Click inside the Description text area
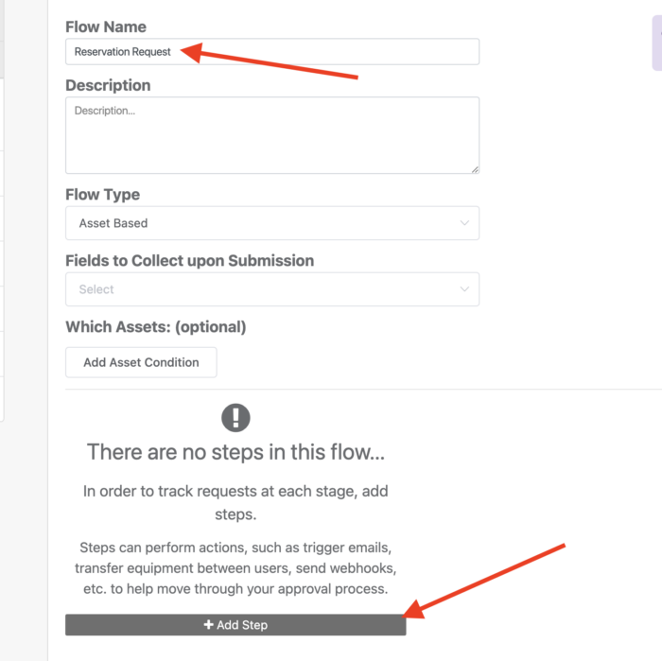The width and height of the screenshot is (662, 661). [x=272, y=135]
